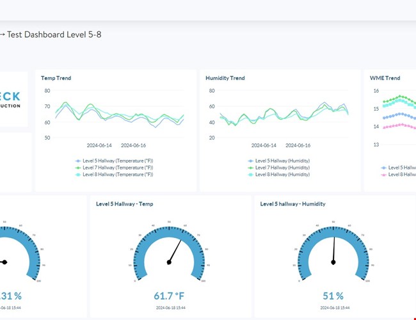
Task: Click the Test Dashboard Level 5-8 heading
Action: 54,35
